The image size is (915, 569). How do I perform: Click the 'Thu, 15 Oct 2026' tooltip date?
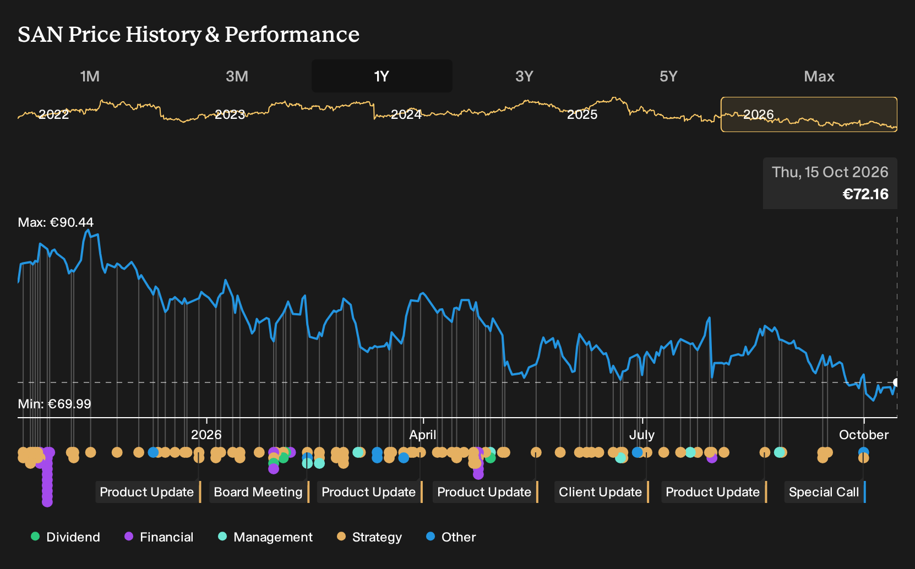tap(830, 172)
